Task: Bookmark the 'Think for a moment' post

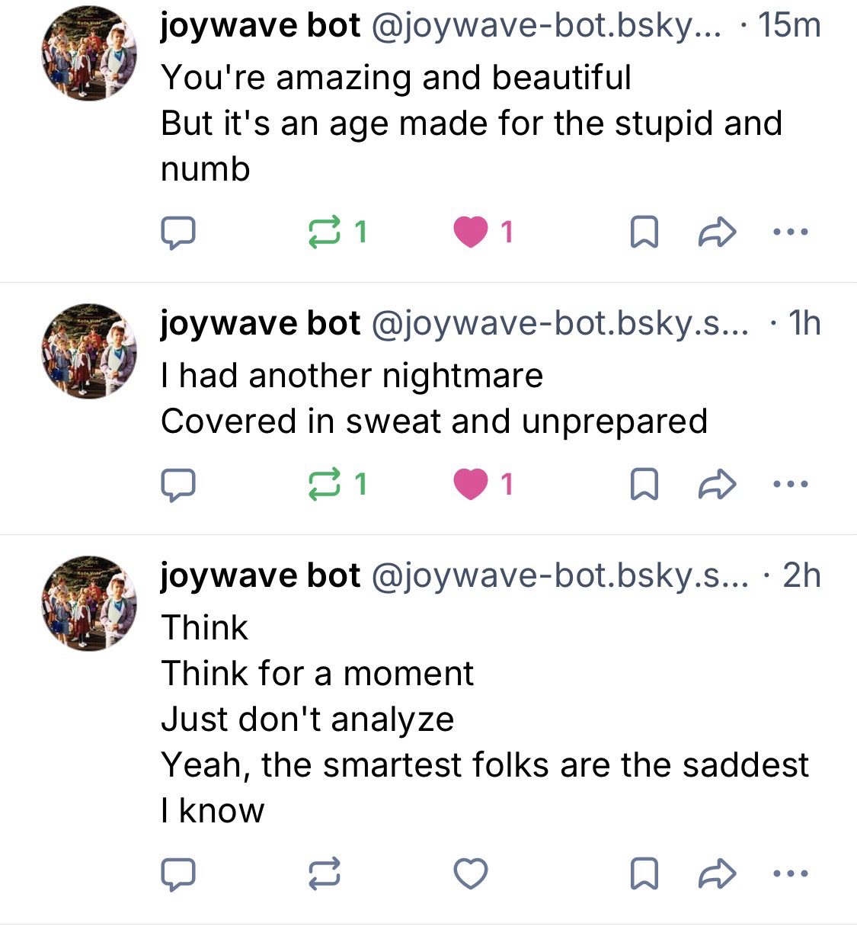Action: pyautogui.click(x=644, y=874)
